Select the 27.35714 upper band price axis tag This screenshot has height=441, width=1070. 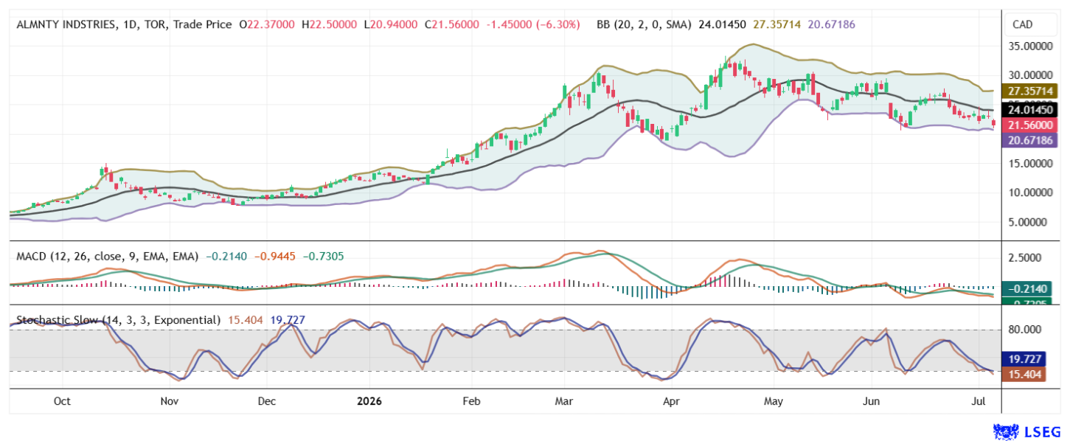pyautogui.click(x=1031, y=91)
